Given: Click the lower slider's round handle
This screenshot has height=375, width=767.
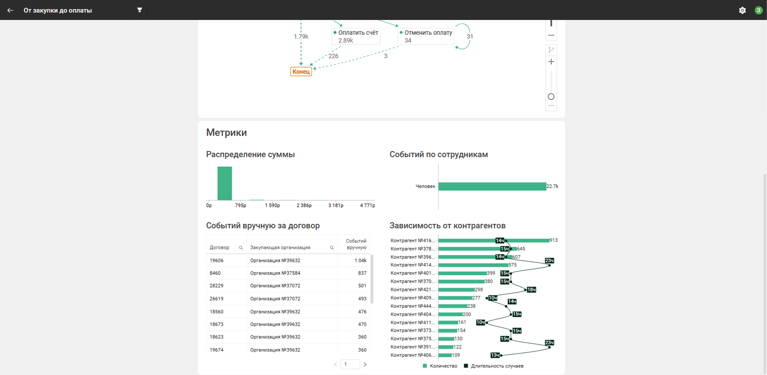Looking at the screenshot, I should pos(551,97).
